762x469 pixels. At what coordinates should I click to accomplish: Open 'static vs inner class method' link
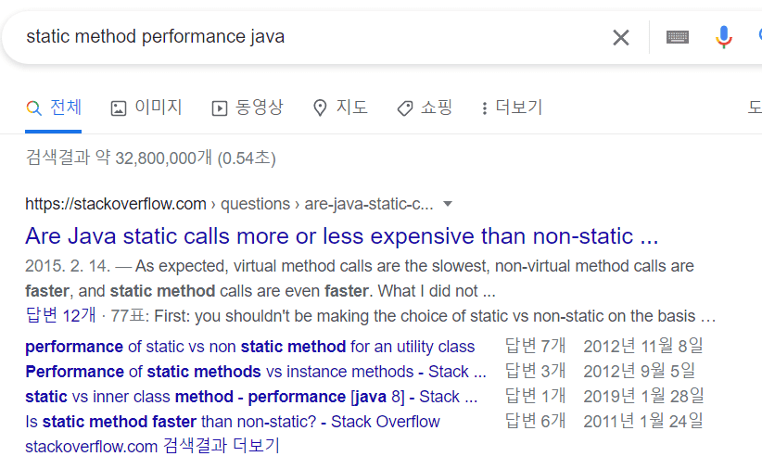pyautogui.click(x=251, y=397)
